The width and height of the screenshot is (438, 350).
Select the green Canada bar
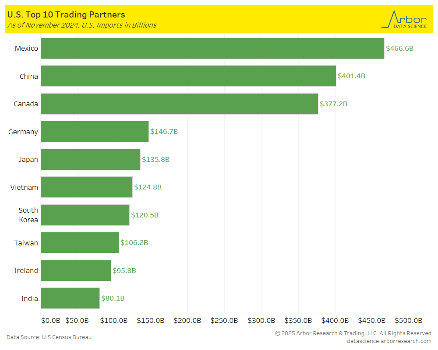point(180,104)
